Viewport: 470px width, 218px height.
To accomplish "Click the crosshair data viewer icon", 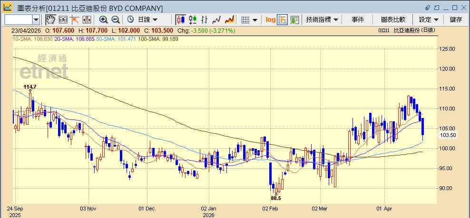I will tap(63, 20).
